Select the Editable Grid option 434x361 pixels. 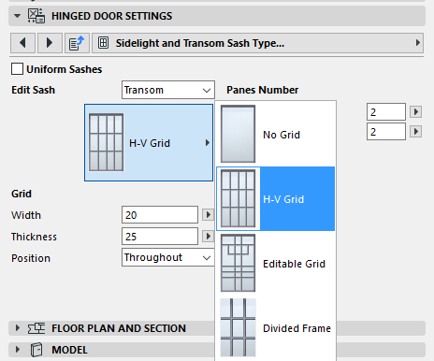point(276,264)
